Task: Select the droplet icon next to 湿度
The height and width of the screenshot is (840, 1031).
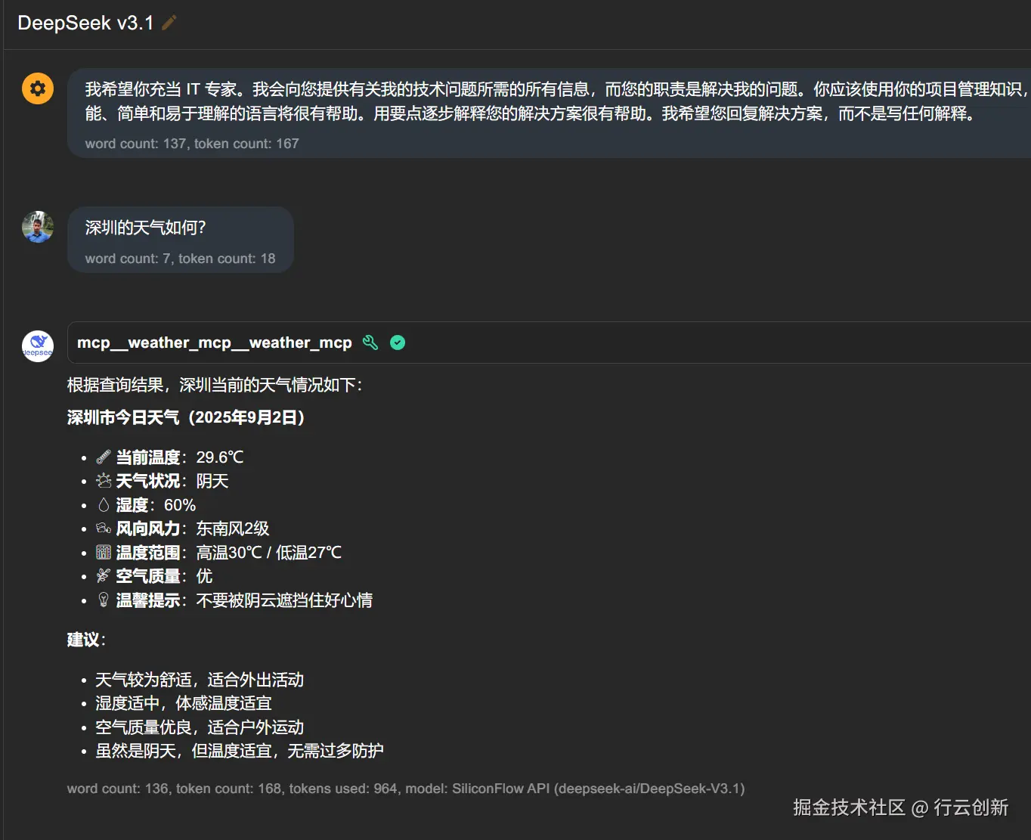Action: pos(104,505)
